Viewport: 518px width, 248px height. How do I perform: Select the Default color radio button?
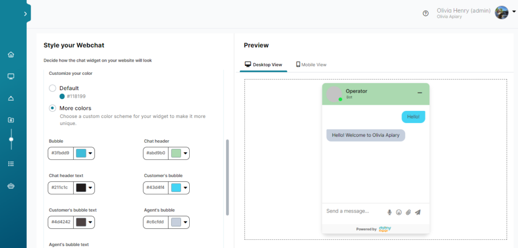[53, 88]
